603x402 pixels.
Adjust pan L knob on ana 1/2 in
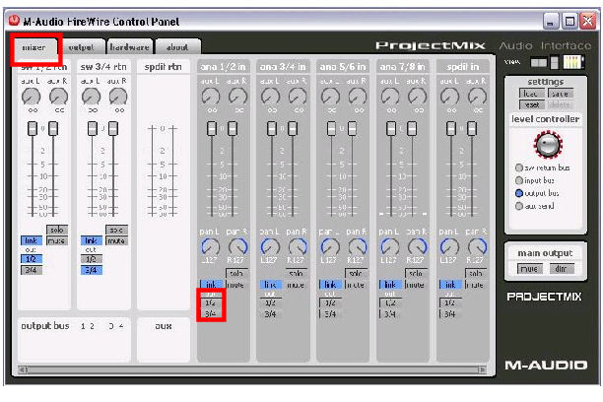click(208, 247)
